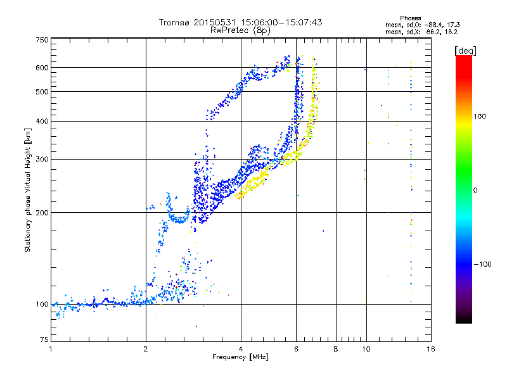Click the 'mean, sd,X: 86.2, 18.2' statistic
Image resolution: width=507 pixels, height=380 pixels.
pos(421,32)
